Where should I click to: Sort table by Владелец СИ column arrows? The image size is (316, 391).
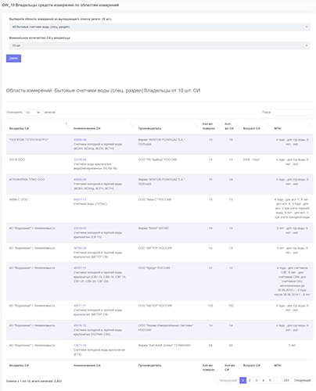(x=67, y=125)
